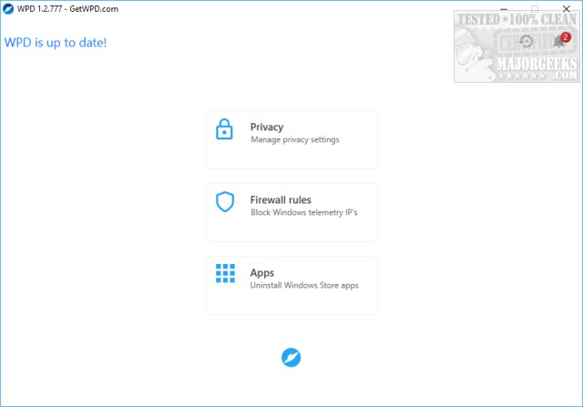Open the notifications bell icon
583x407 pixels.
pyautogui.click(x=558, y=41)
